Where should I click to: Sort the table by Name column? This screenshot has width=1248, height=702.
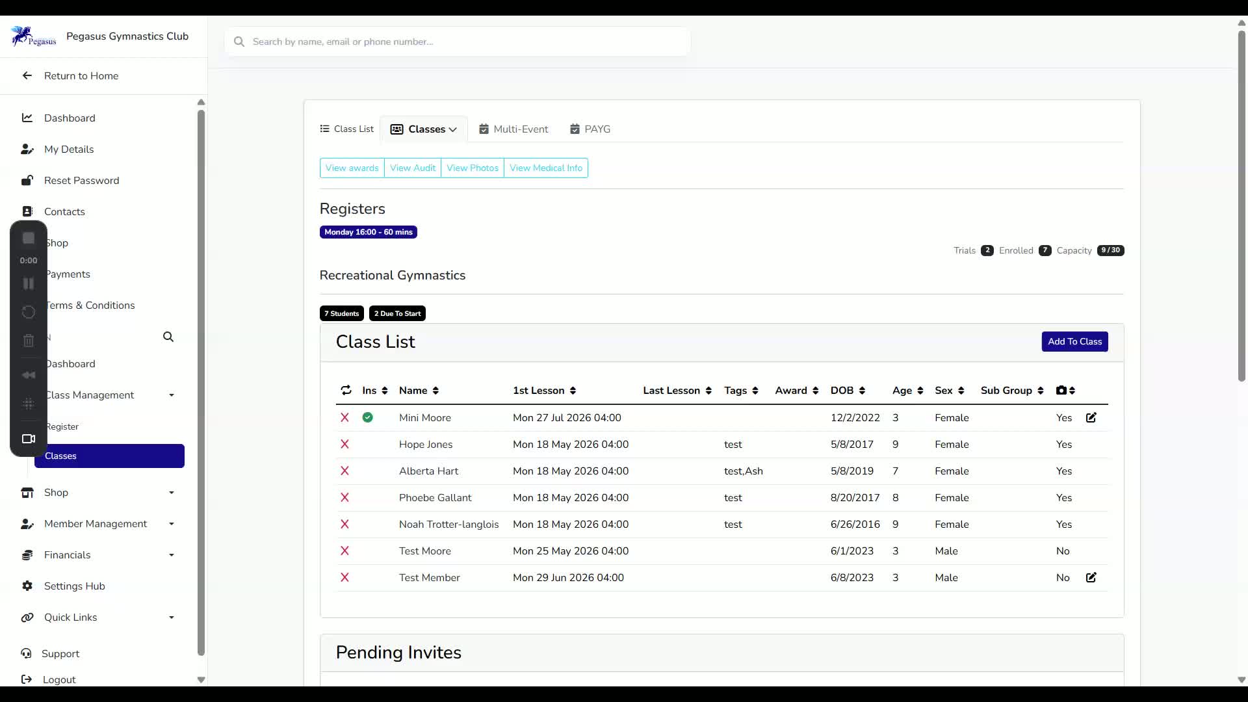click(419, 390)
